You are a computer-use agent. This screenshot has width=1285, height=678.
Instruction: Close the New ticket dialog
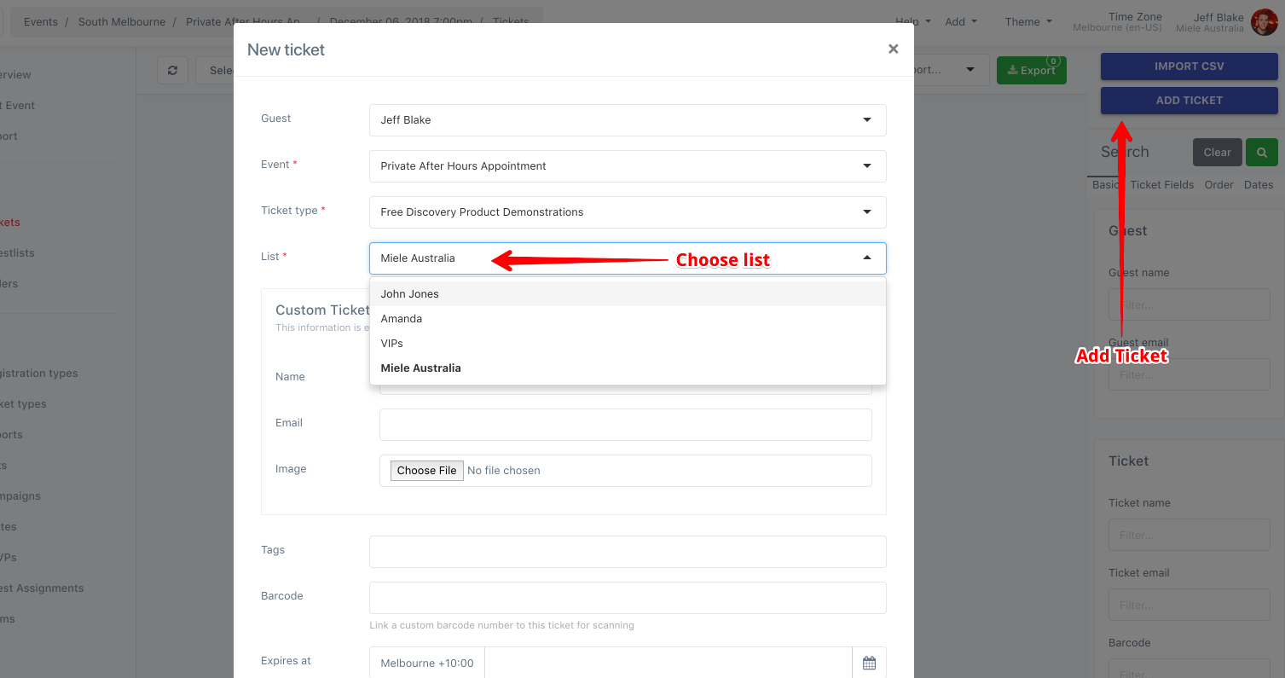click(x=893, y=49)
